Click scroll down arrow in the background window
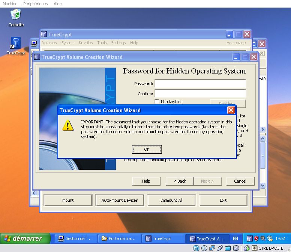Viewport: 291px width, 252px height. tap(262, 185)
